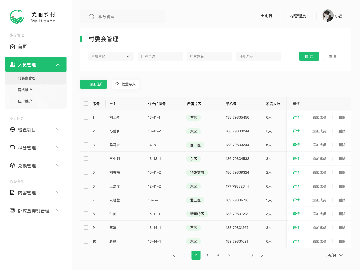The width and height of the screenshot is (360, 270).
Task: Expand the 检查项目 menu chevron
Action: click(x=58, y=129)
